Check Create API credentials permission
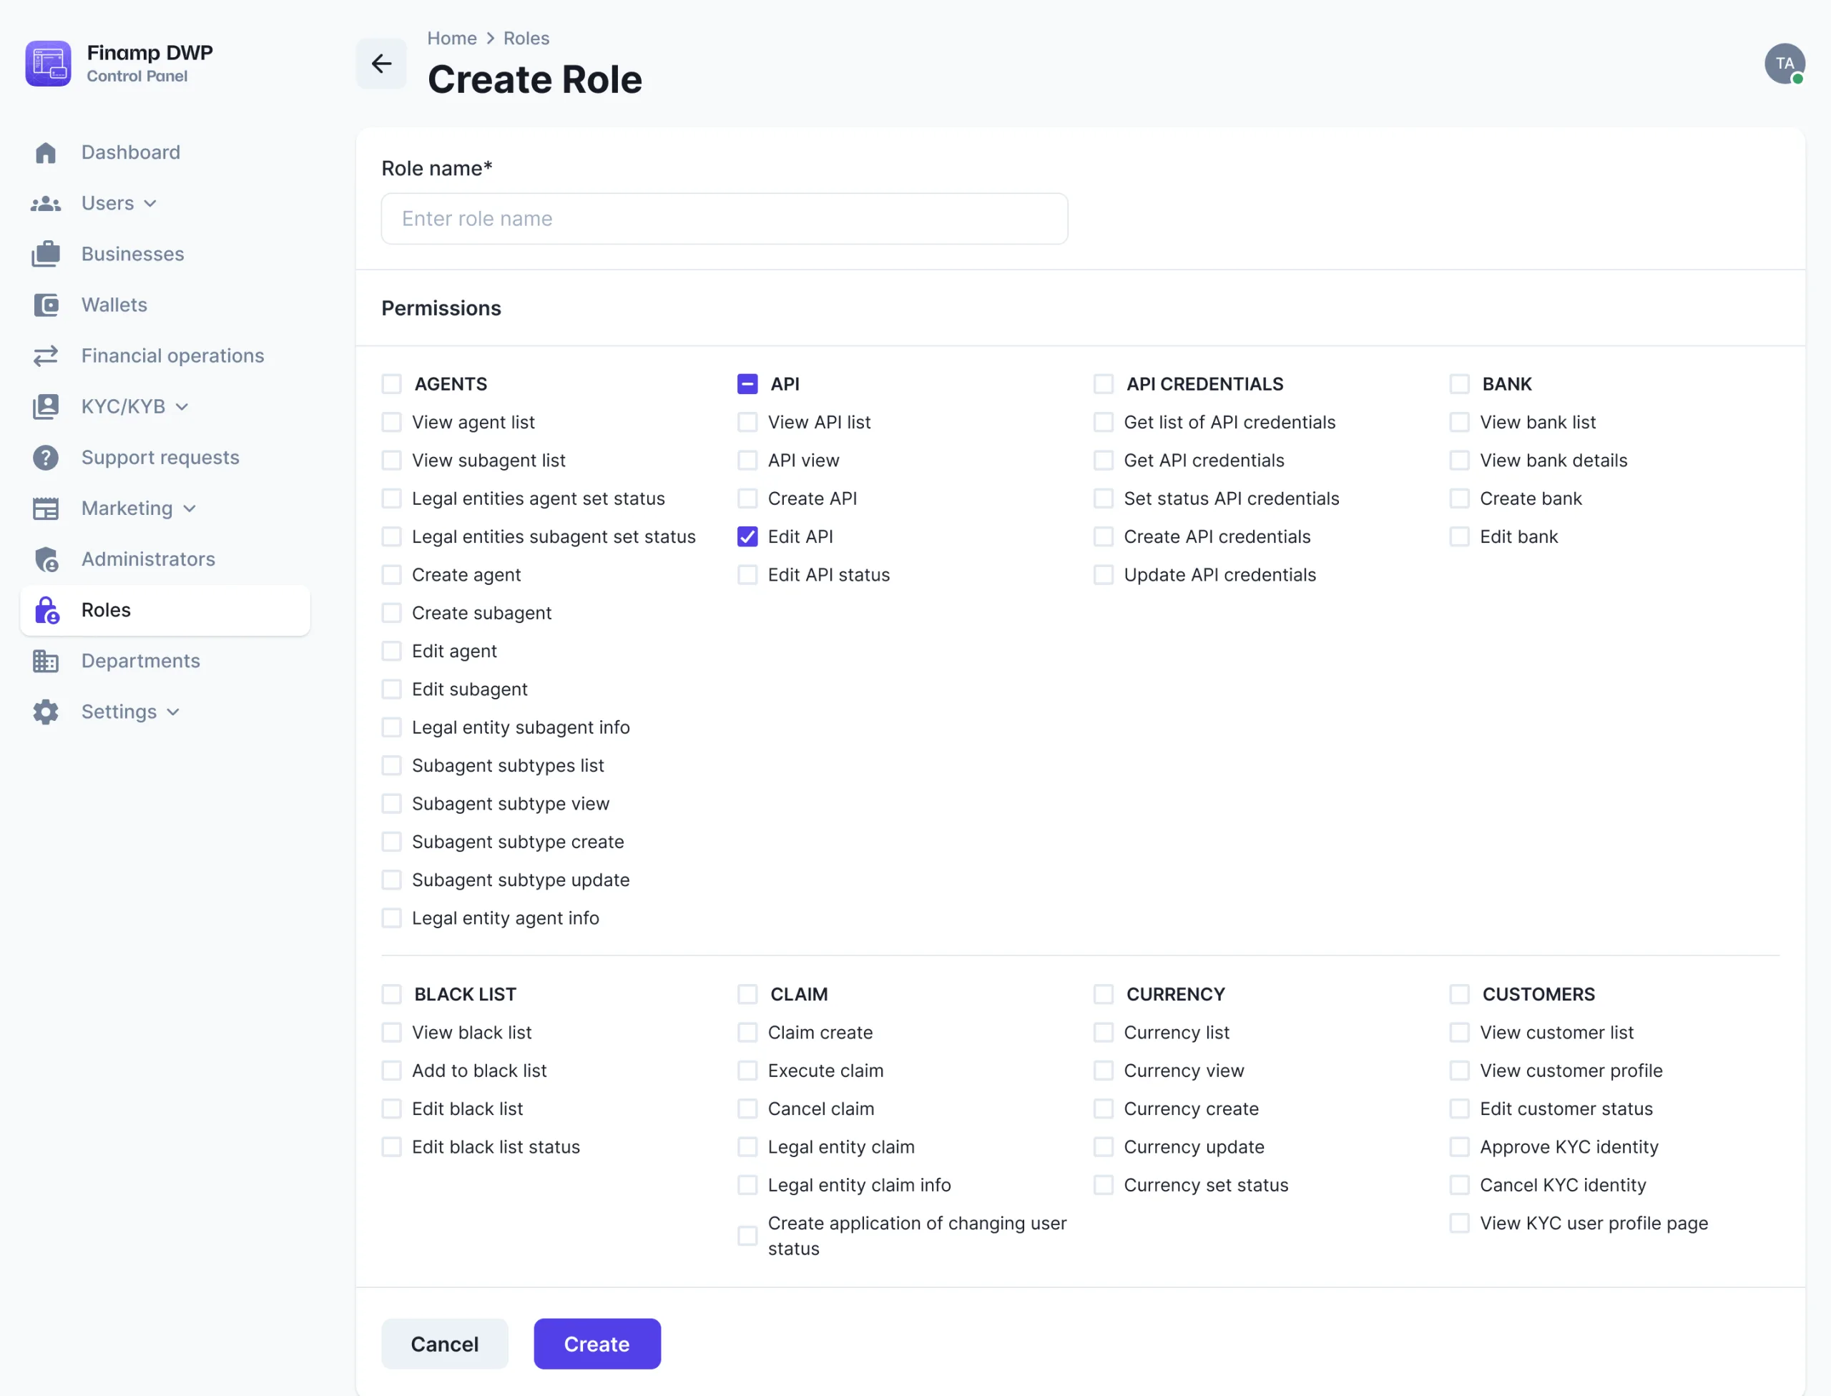Viewport: 1831px width, 1396px height. (1104, 537)
